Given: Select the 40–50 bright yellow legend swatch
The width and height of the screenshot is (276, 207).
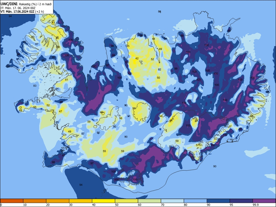Looking at the screenshot, I should (104, 201).
